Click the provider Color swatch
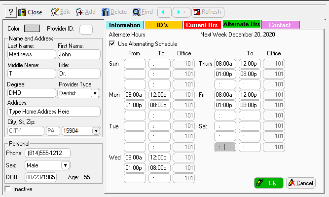Image resolution: width=329 pixels, height=197 pixels. pyautogui.click(x=32, y=29)
